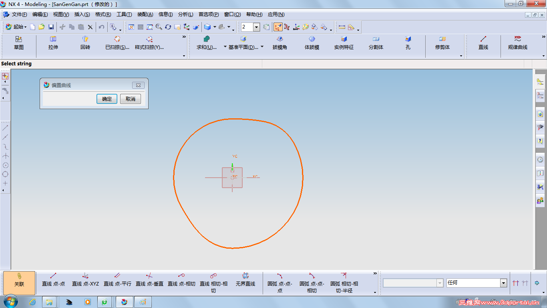This screenshot has width=547, height=308.
Task: Click the Undo arrow icon
Action: pos(101,27)
